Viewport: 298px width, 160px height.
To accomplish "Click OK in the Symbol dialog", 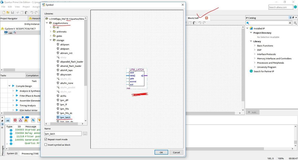I will point(161,153).
